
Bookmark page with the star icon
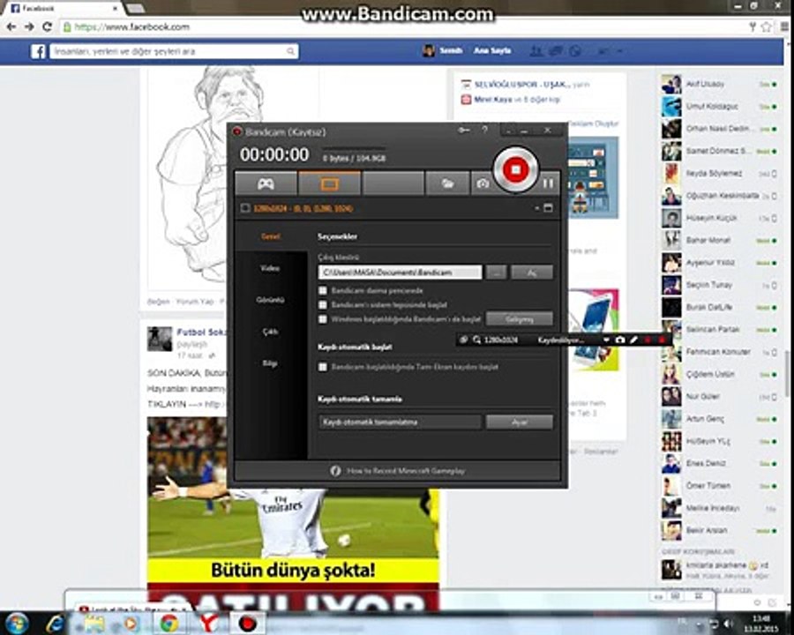click(x=767, y=26)
